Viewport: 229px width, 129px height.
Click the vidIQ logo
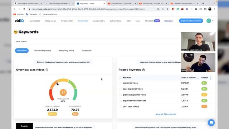click(19, 21)
